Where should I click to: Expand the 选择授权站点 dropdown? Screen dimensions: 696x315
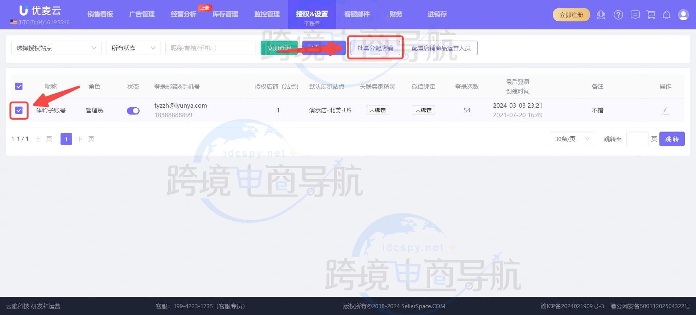(56, 48)
